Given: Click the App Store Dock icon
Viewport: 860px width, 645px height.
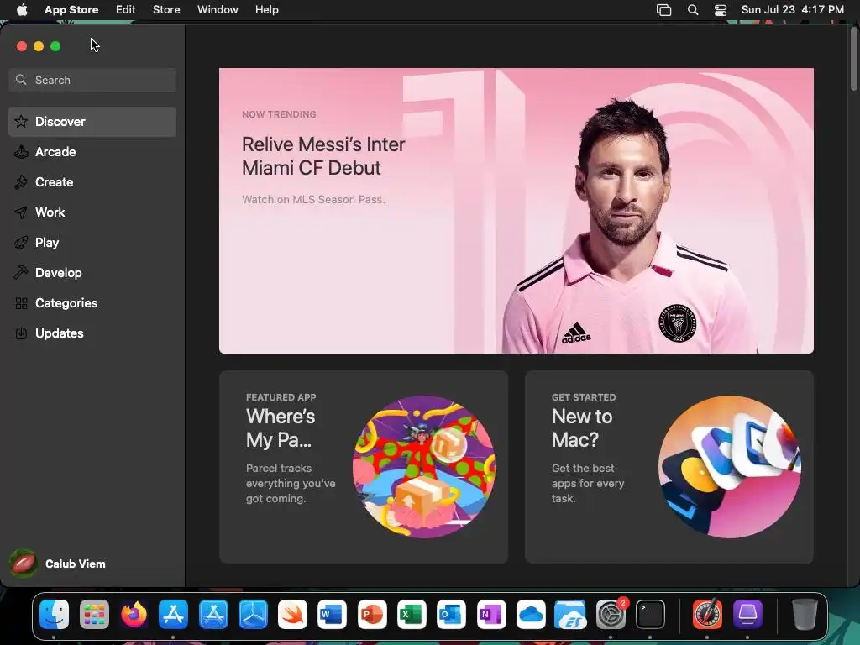Looking at the screenshot, I should [173, 614].
